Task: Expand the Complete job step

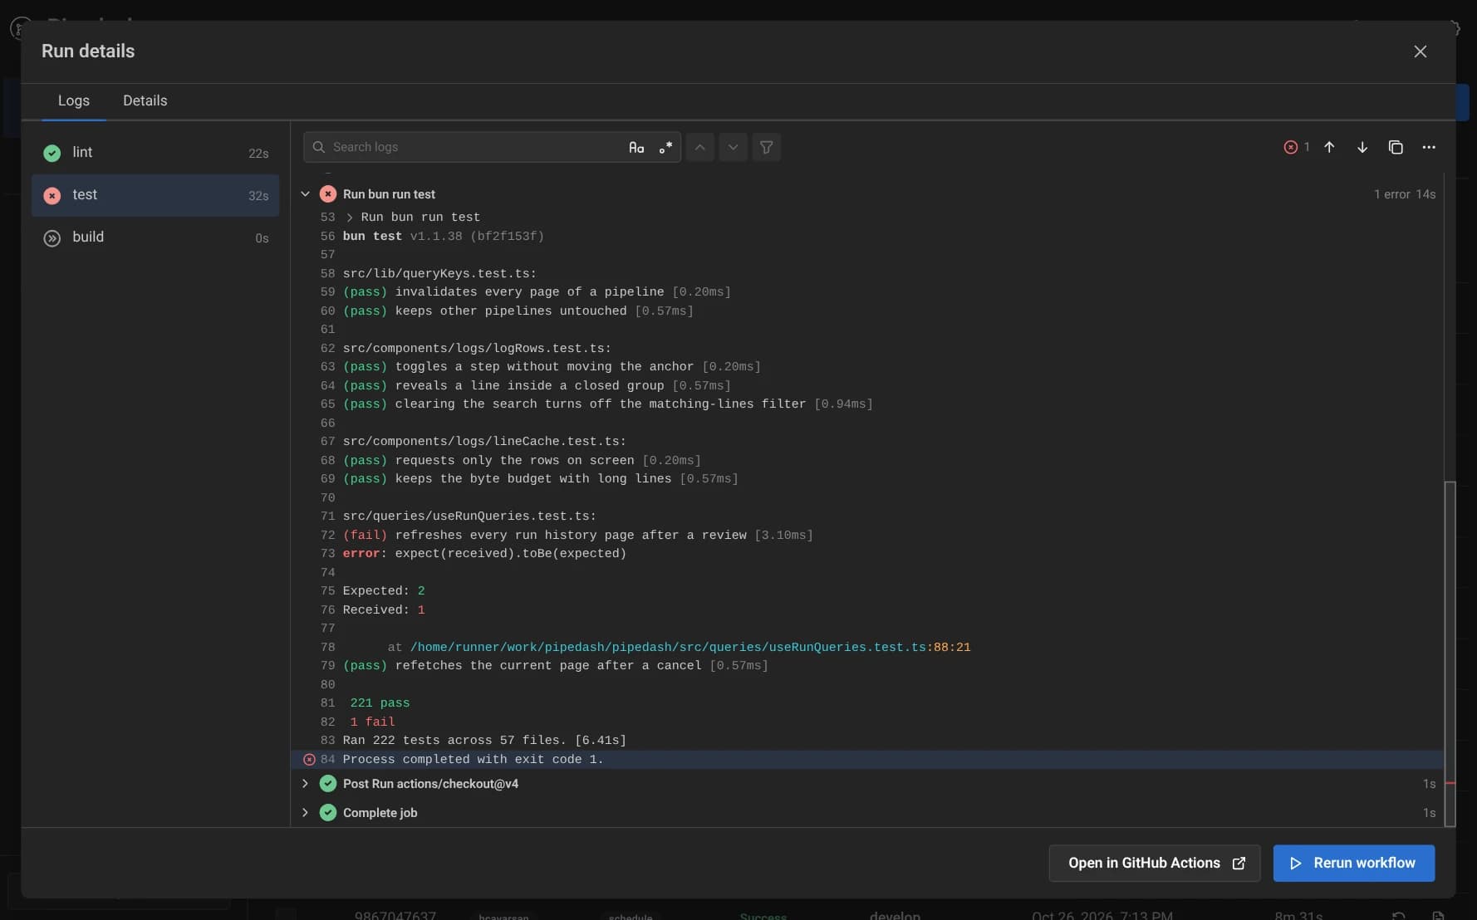Action: click(x=306, y=813)
